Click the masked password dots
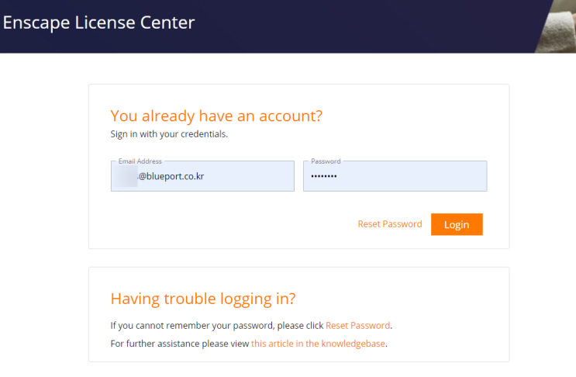This screenshot has width=576, height=377. (324, 176)
